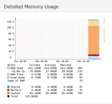This screenshot has height=104, width=112.
Task: Click the Total 125.80GB value
Action: [31, 96]
